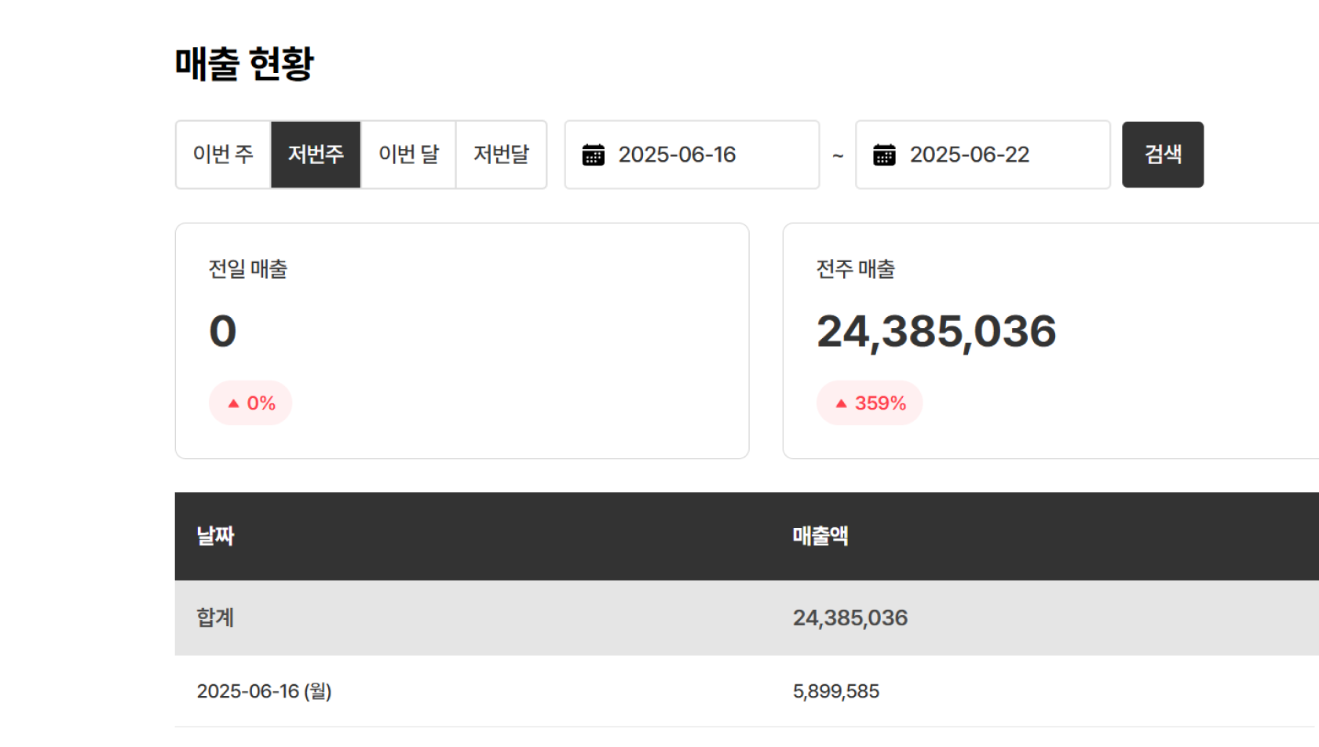The image size is (1319, 747).
Task: Click the calendar icon beside start date 2025-06-16
Action: [x=593, y=155]
